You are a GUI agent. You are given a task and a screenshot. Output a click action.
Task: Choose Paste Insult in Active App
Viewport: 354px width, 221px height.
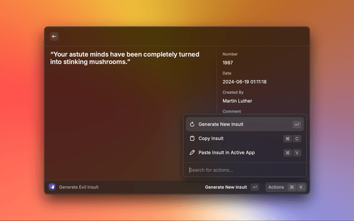[227, 152]
